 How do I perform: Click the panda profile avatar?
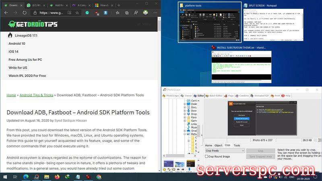point(145,13)
